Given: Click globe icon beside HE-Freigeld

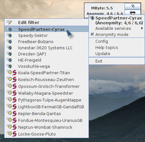Looking at the screenshot, I should [x=10, y=60].
